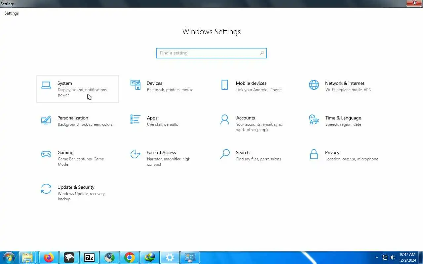Open Ease of Access settings
The width and height of the screenshot is (423, 264).
167,158
